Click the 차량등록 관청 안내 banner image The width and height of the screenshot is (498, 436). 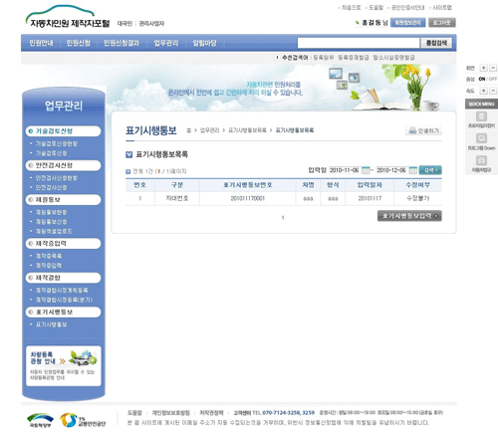point(64,366)
